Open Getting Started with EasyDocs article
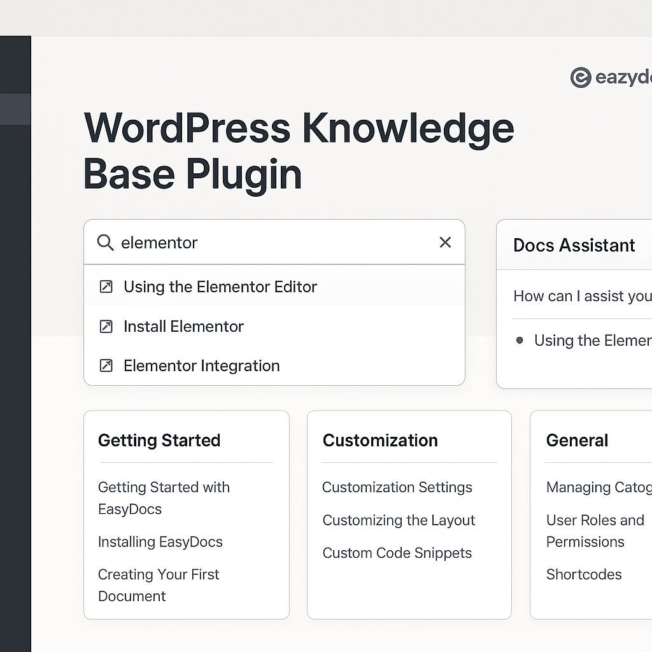Viewport: 652px width, 652px height. tap(164, 498)
